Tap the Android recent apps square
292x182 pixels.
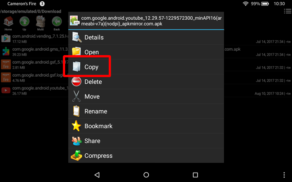coord(195,175)
